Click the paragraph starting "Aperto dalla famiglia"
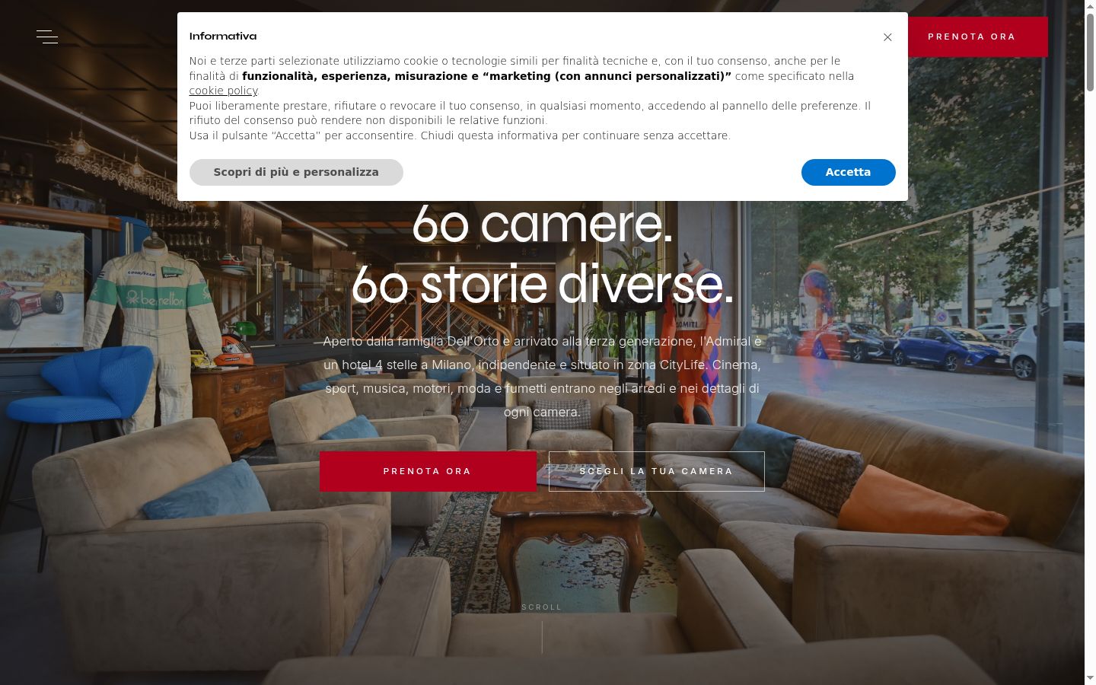Viewport: 1096px width, 685px height. coord(542,377)
